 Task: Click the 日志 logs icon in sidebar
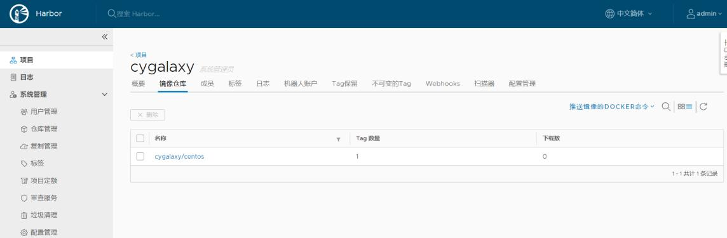click(x=13, y=77)
